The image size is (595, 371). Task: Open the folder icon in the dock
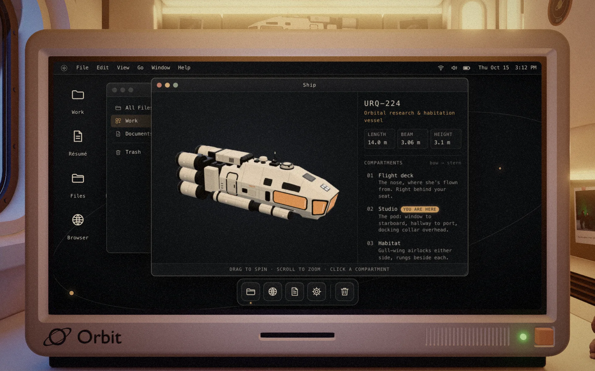pyautogui.click(x=250, y=292)
